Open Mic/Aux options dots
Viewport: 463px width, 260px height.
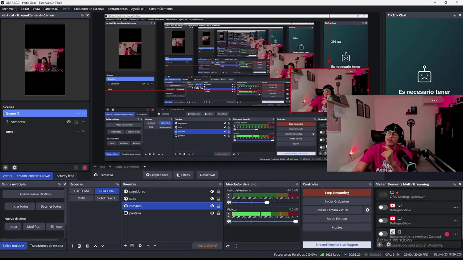tap(229, 215)
